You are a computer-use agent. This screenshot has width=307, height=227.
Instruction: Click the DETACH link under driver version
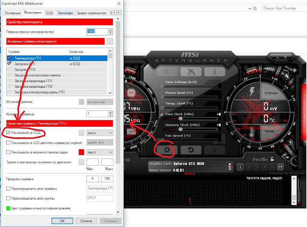pos(190,174)
